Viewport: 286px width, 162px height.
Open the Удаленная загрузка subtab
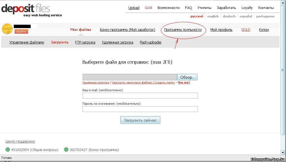tap(118, 42)
